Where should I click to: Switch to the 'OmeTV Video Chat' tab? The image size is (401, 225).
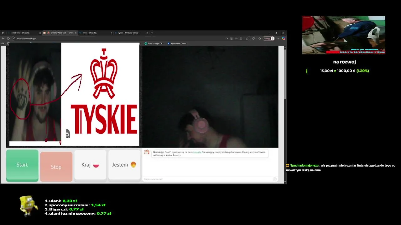(60, 33)
